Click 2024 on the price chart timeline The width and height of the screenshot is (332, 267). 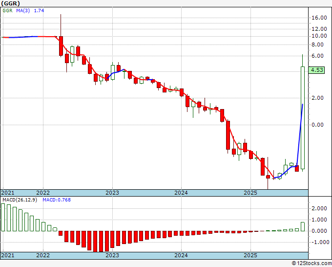pyautogui.click(x=181, y=193)
